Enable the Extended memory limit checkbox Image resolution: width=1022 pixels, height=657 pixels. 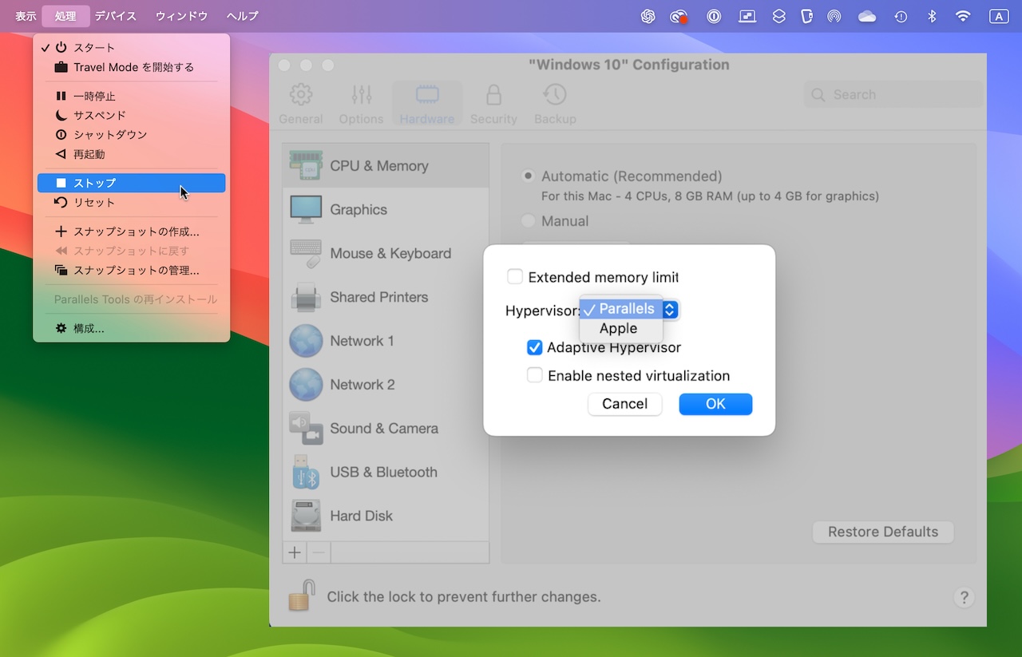click(x=515, y=277)
